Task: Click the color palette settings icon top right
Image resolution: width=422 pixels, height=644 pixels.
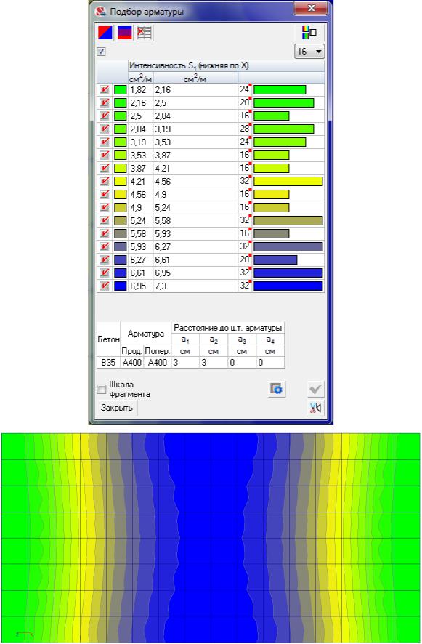Action: pyautogui.click(x=309, y=33)
